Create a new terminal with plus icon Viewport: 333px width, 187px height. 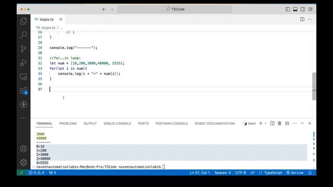coord(261,124)
